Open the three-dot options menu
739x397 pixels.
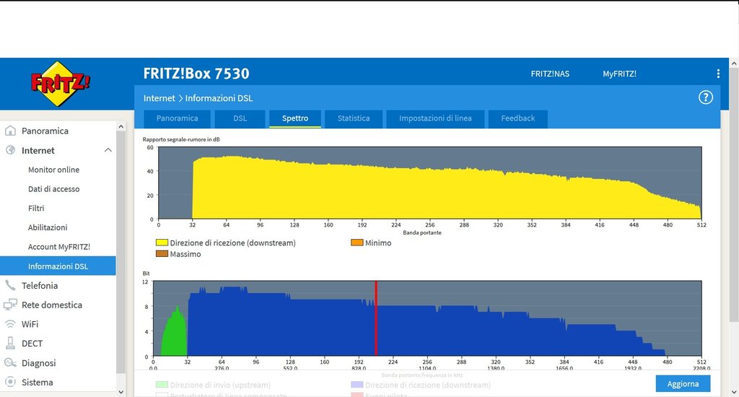718,74
